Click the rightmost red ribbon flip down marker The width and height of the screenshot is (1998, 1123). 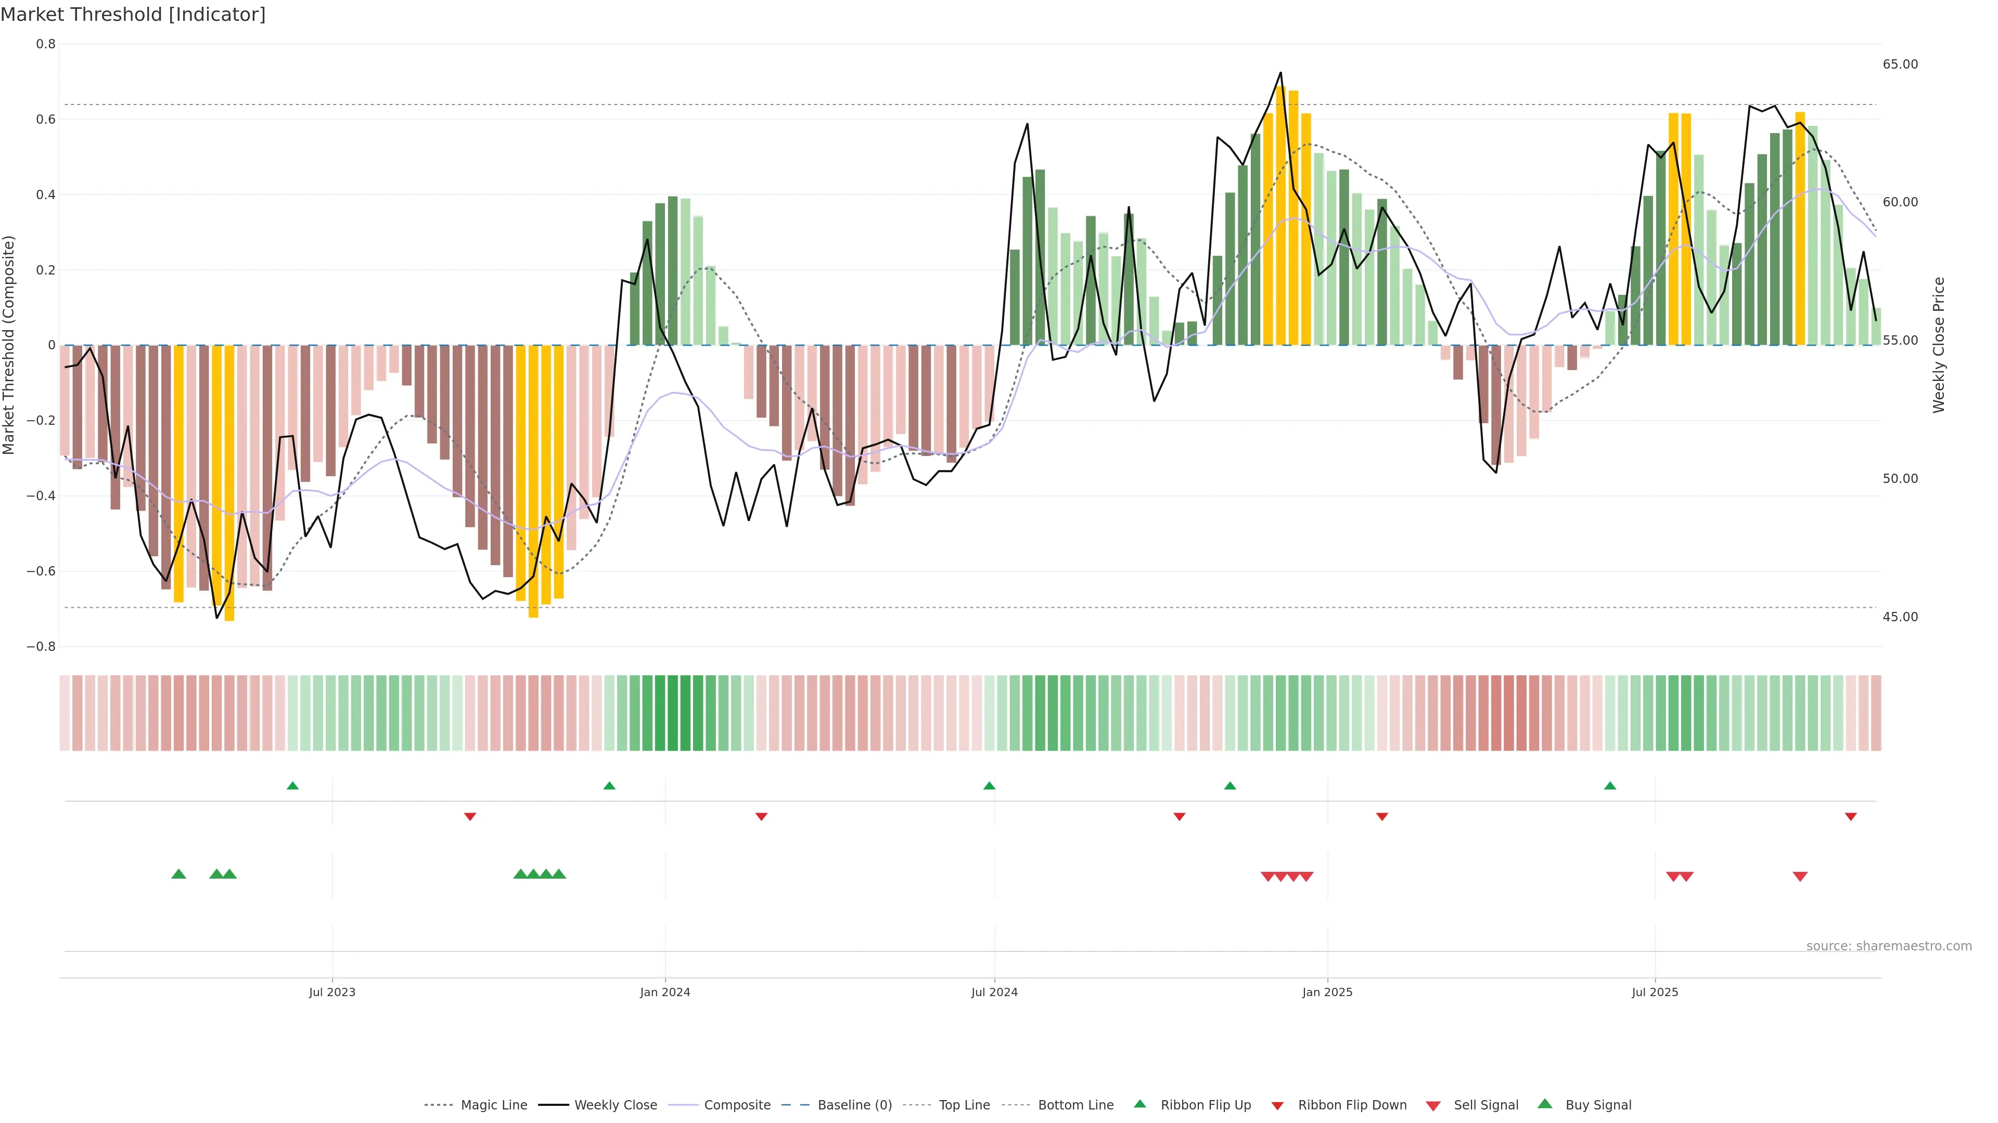click(1851, 816)
